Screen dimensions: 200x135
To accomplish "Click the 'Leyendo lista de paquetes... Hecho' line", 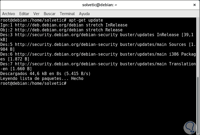I will [x=42, y=79].
